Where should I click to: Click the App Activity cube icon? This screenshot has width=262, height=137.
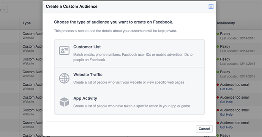point(64,102)
